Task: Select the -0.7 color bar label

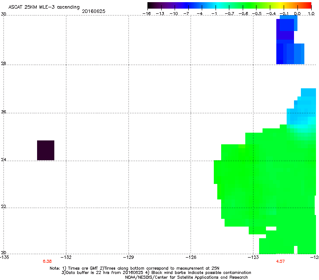Action: [229, 14]
